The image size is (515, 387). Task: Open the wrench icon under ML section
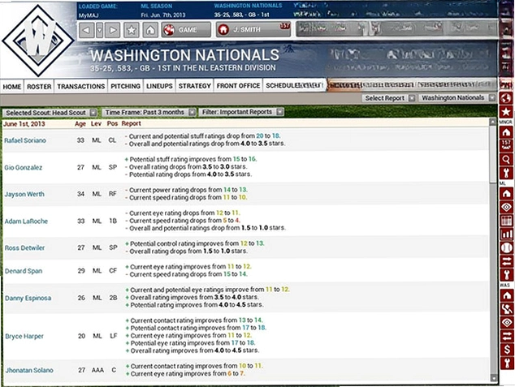[506, 275]
